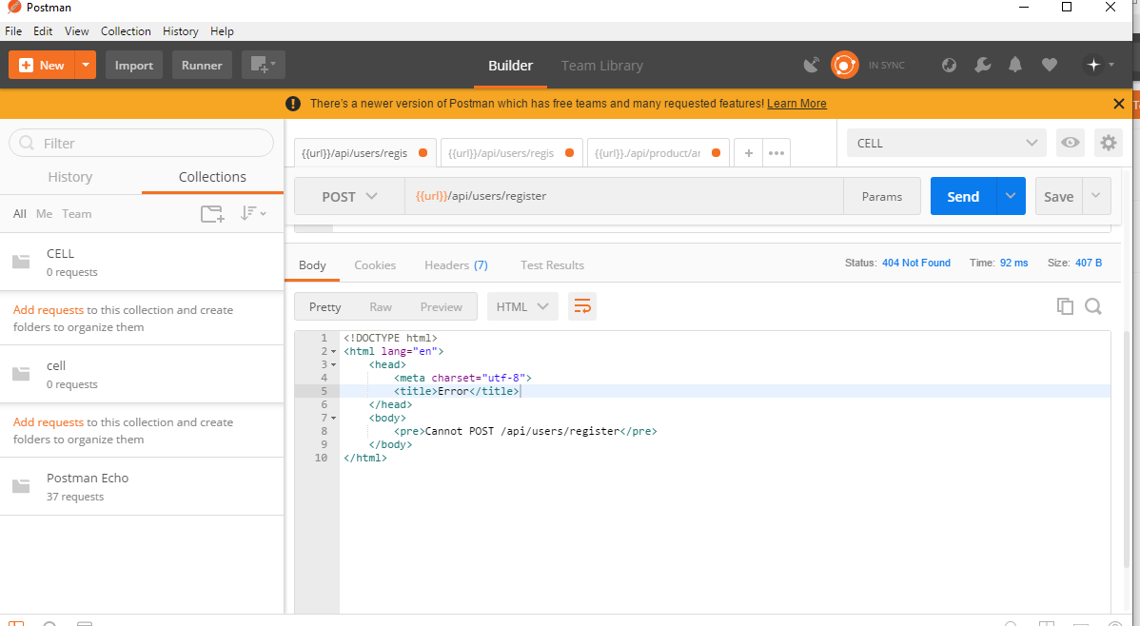Collapse line 2 with its fold arrow

(x=332, y=350)
